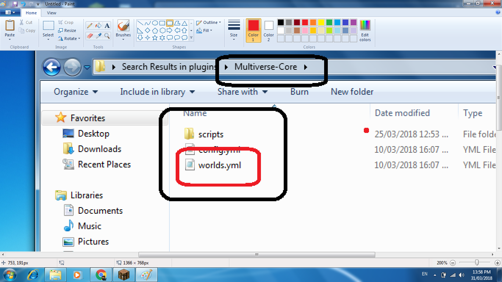Switch to the View tab
Image resolution: width=502 pixels, height=282 pixels.
[x=52, y=13]
